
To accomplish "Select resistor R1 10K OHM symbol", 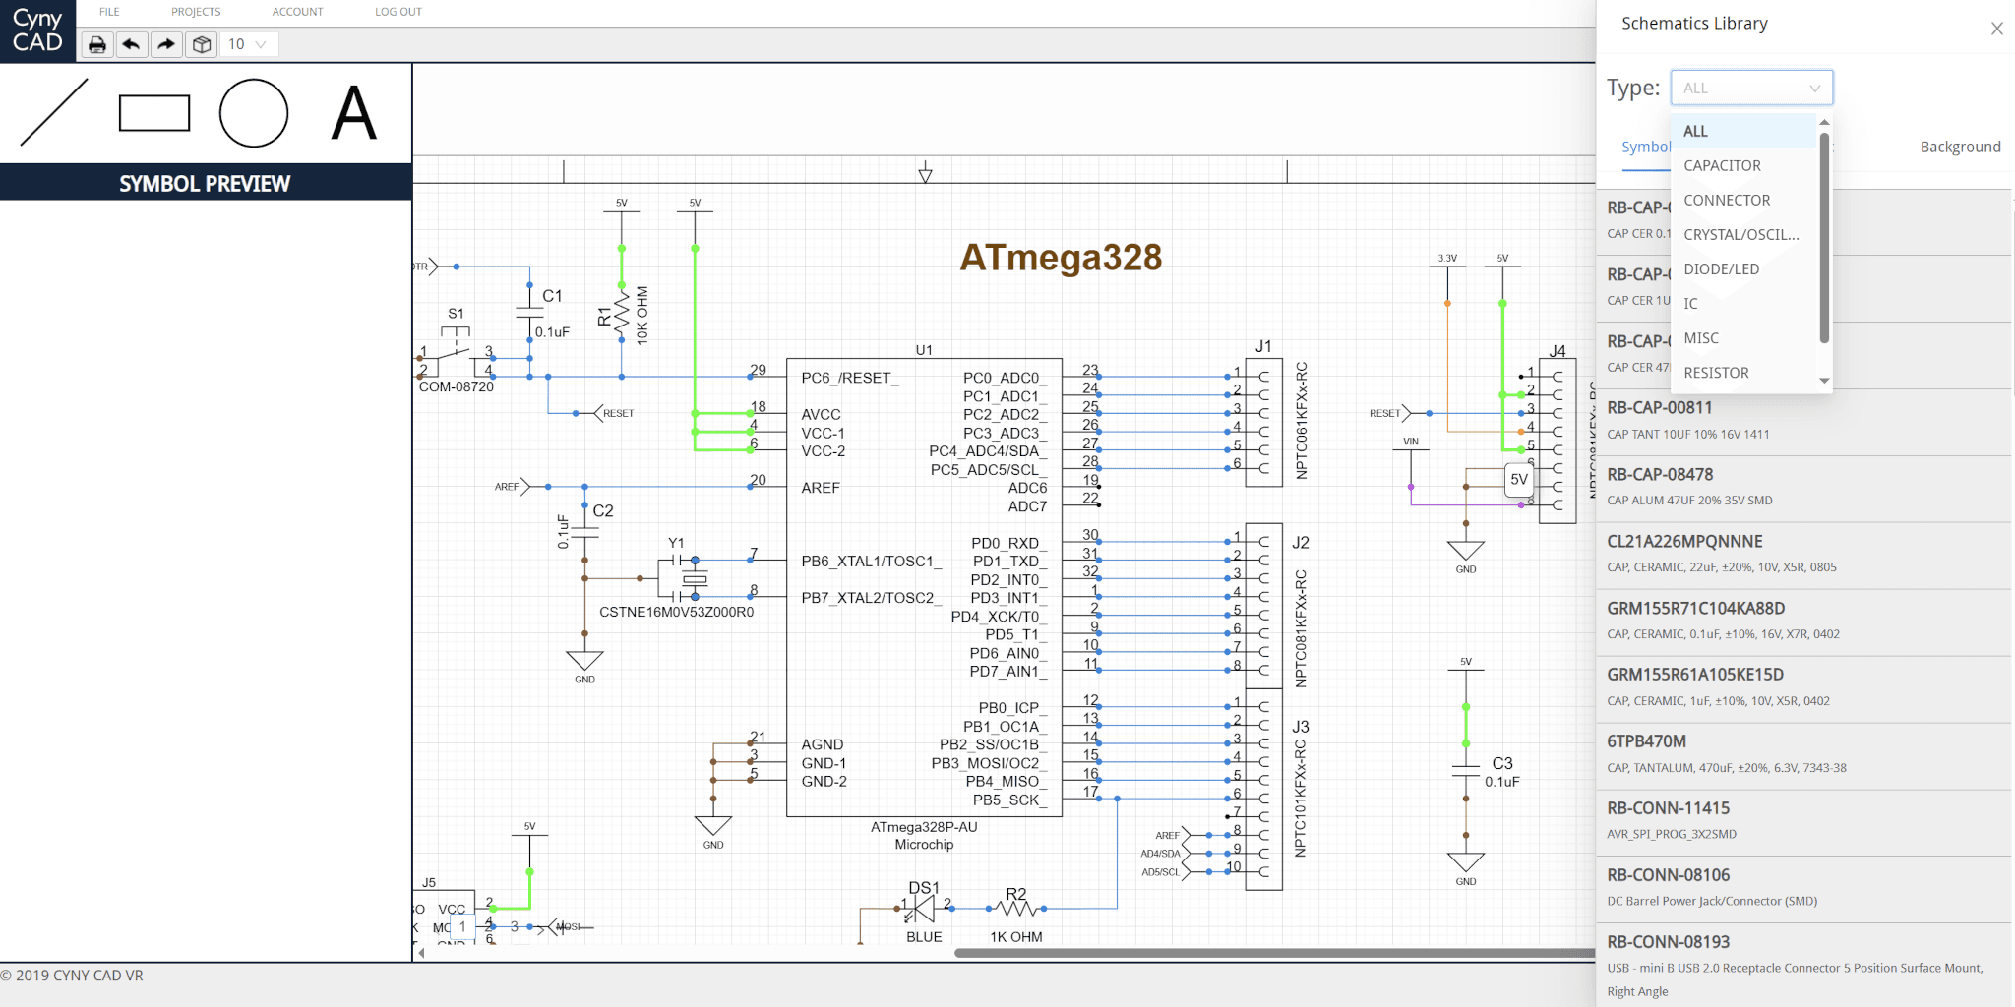I will 622,315.
